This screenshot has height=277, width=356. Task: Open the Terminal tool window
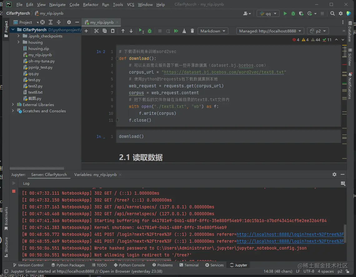coord(189,265)
